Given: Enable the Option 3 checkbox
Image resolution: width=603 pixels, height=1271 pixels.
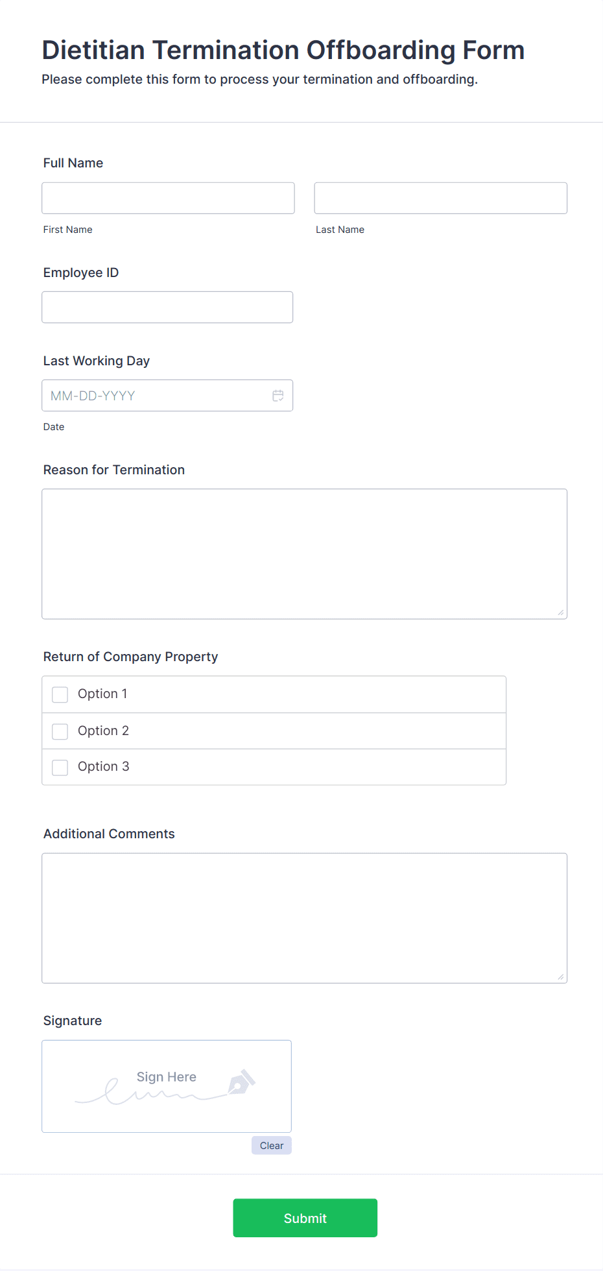Looking at the screenshot, I should point(60,768).
